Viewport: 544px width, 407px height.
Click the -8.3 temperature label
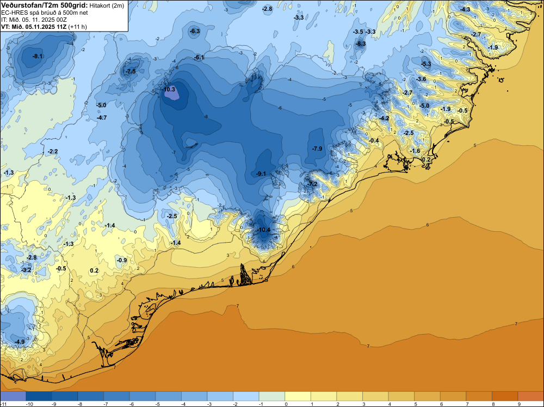tap(361, 44)
